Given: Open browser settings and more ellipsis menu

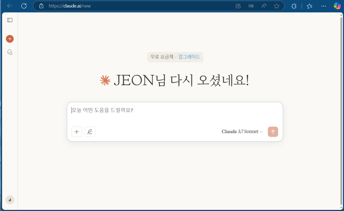Looking at the screenshot, I should (324, 6).
